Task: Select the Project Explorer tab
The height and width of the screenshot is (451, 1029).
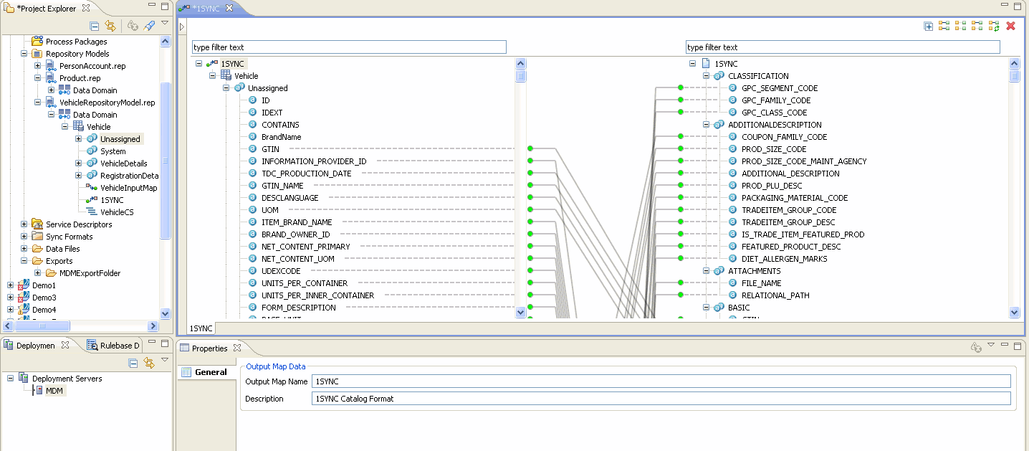Action: tap(45, 8)
